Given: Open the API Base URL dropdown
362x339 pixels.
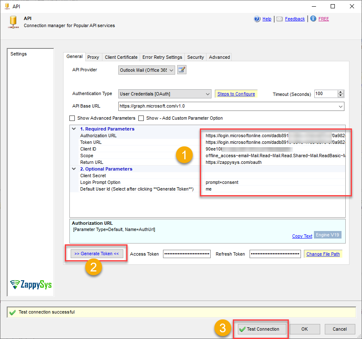Looking at the screenshot, I should (x=341, y=106).
